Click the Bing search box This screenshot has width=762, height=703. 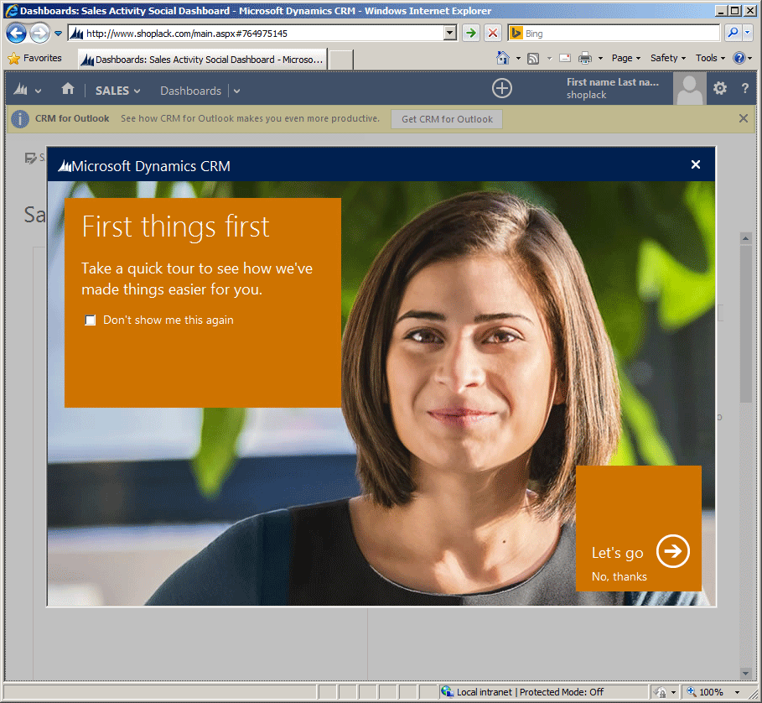pos(614,34)
